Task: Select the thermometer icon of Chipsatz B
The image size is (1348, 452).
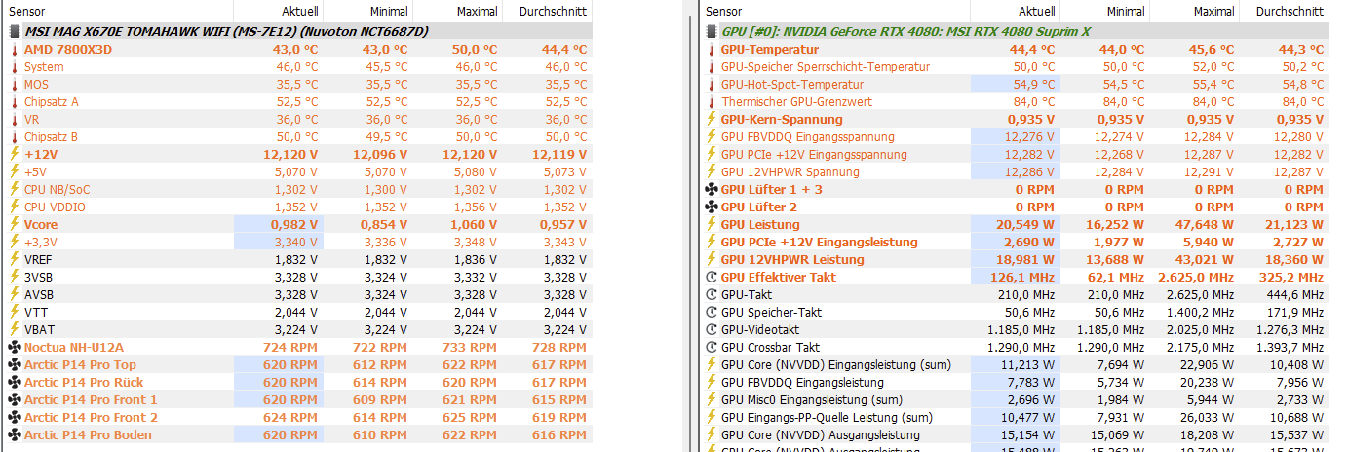Action: (x=14, y=136)
